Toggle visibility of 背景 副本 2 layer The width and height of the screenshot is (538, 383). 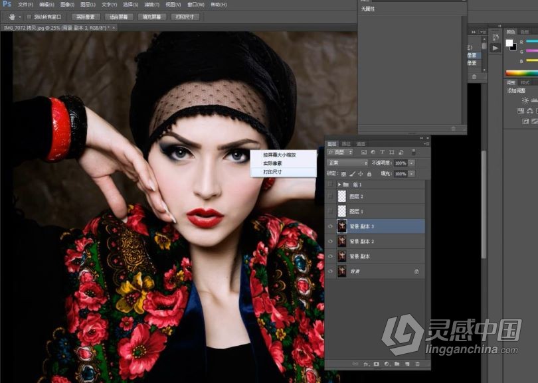pos(330,242)
